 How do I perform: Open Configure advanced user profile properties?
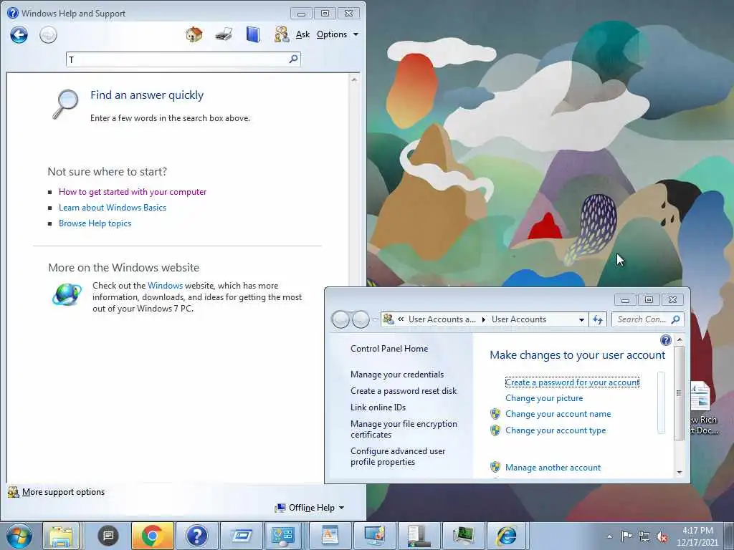click(x=397, y=456)
